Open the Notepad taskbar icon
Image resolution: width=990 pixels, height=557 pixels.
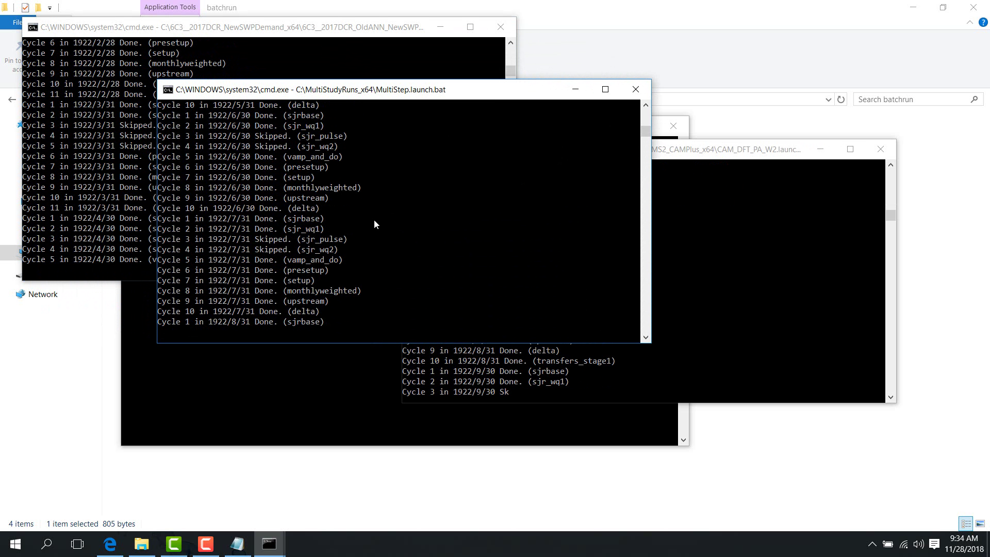pyautogui.click(x=237, y=544)
